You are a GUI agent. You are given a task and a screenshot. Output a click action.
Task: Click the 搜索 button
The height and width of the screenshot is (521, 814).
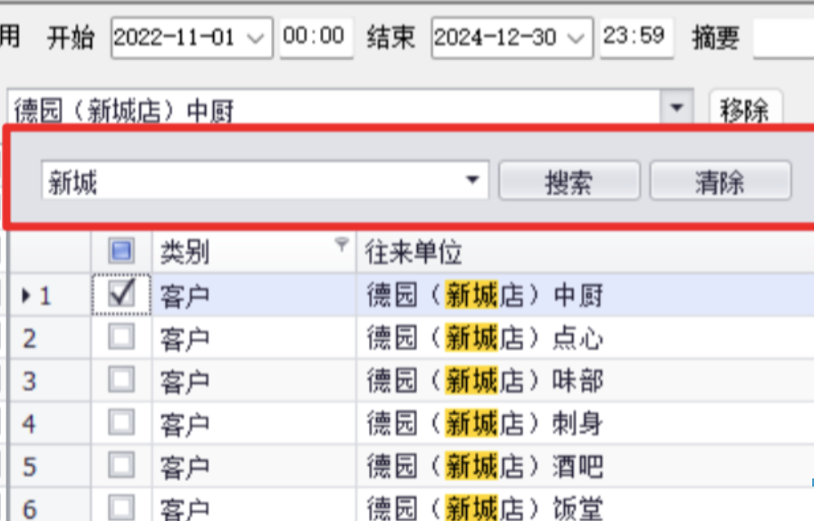point(569,180)
